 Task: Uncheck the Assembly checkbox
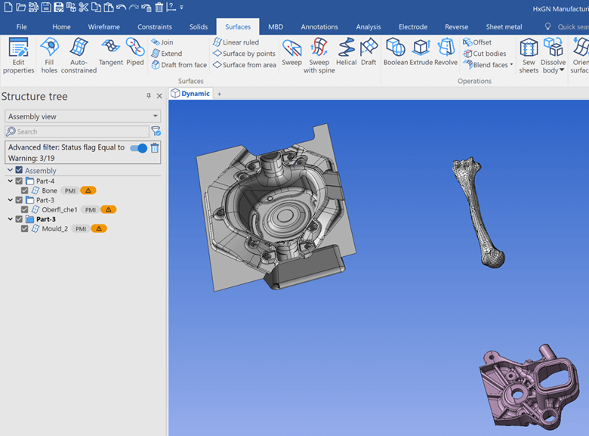(19, 170)
